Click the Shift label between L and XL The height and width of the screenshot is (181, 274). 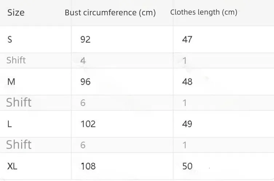click(19, 145)
